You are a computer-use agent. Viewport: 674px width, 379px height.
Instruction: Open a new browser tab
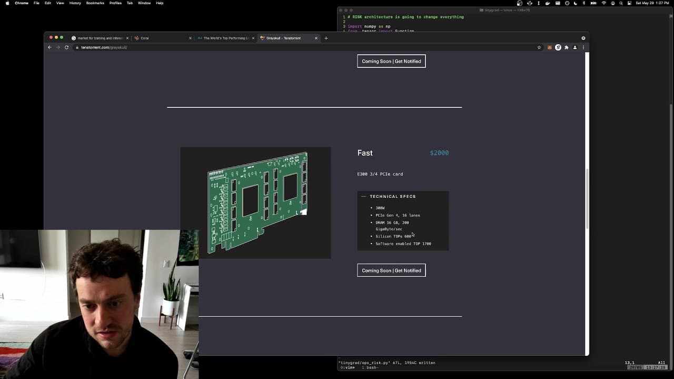tap(326, 38)
